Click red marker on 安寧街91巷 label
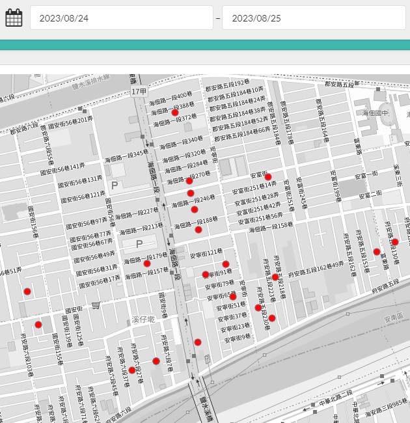This screenshot has width=410, height=423. 206,274
